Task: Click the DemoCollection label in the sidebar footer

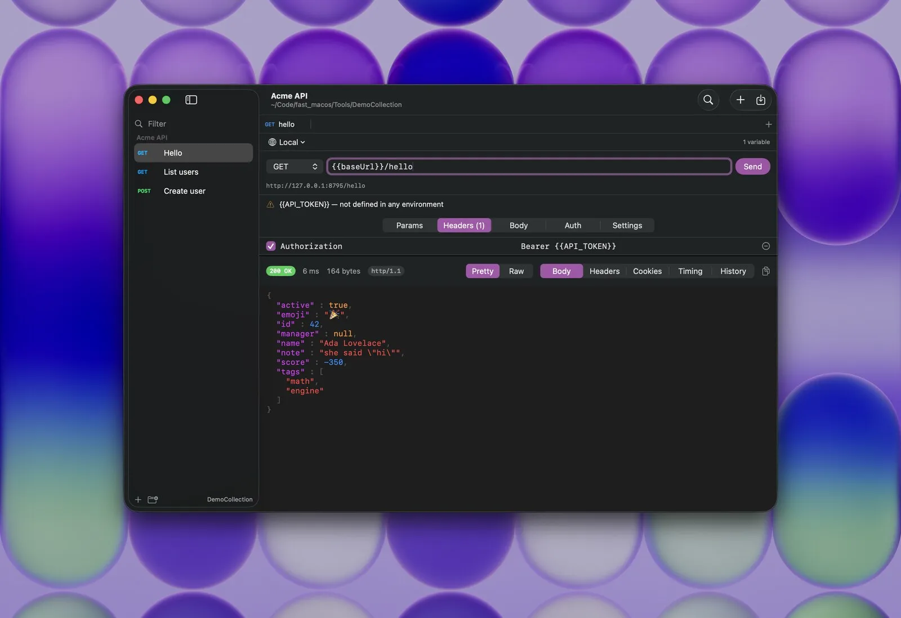Action: click(x=230, y=500)
